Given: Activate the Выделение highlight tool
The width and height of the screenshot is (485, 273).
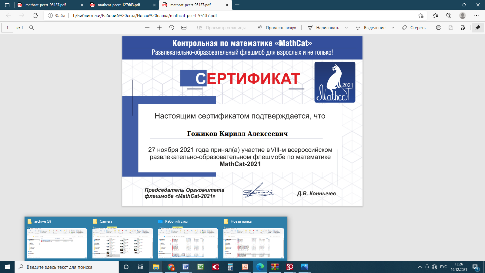Looking at the screenshot, I should pyautogui.click(x=370, y=28).
